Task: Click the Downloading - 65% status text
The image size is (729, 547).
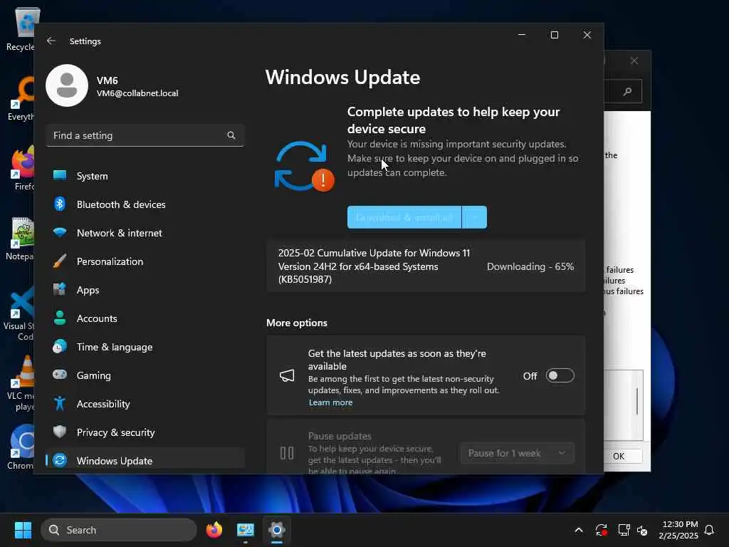Action: tap(530, 266)
